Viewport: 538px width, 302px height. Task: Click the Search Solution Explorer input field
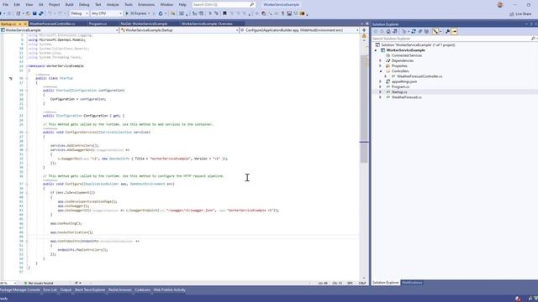tap(451, 39)
